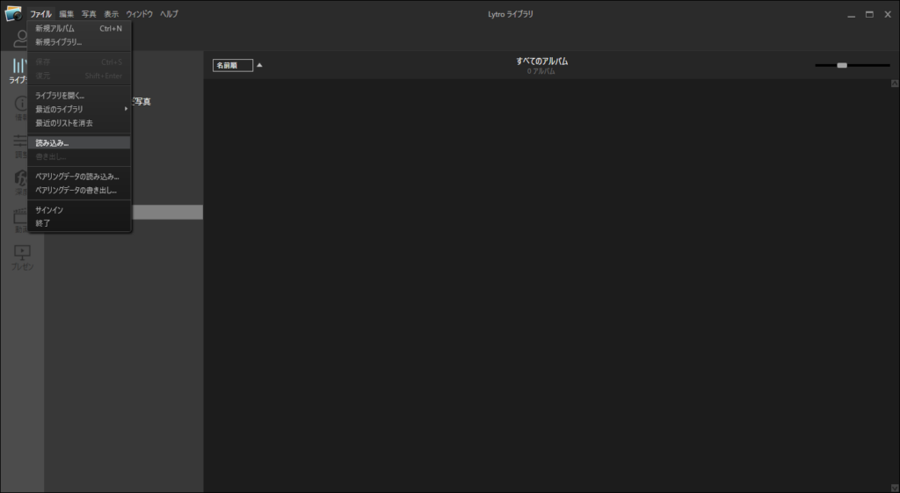
Task: Open the 深度 depth editor icon
Action: pyautogui.click(x=21, y=183)
